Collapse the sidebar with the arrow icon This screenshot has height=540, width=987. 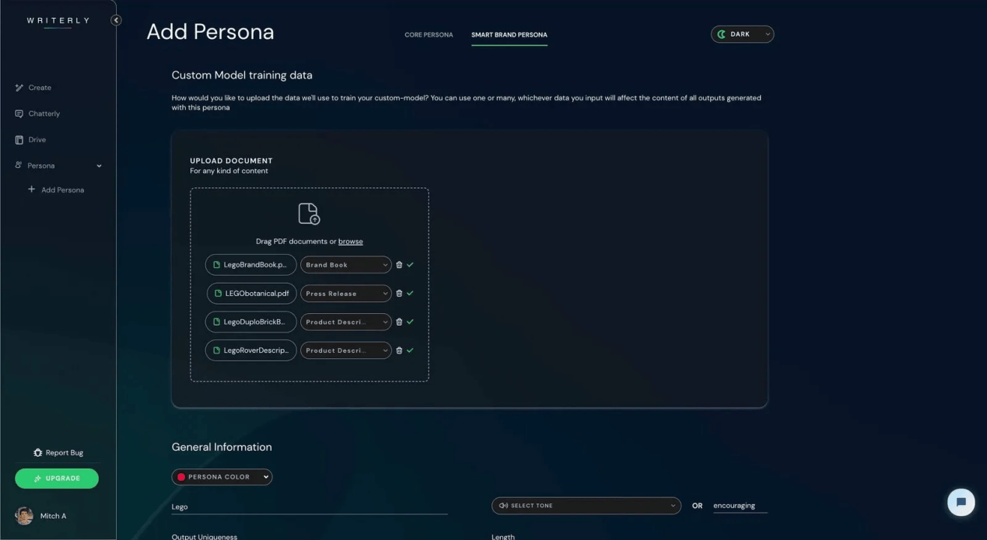pyautogui.click(x=116, y=20)
